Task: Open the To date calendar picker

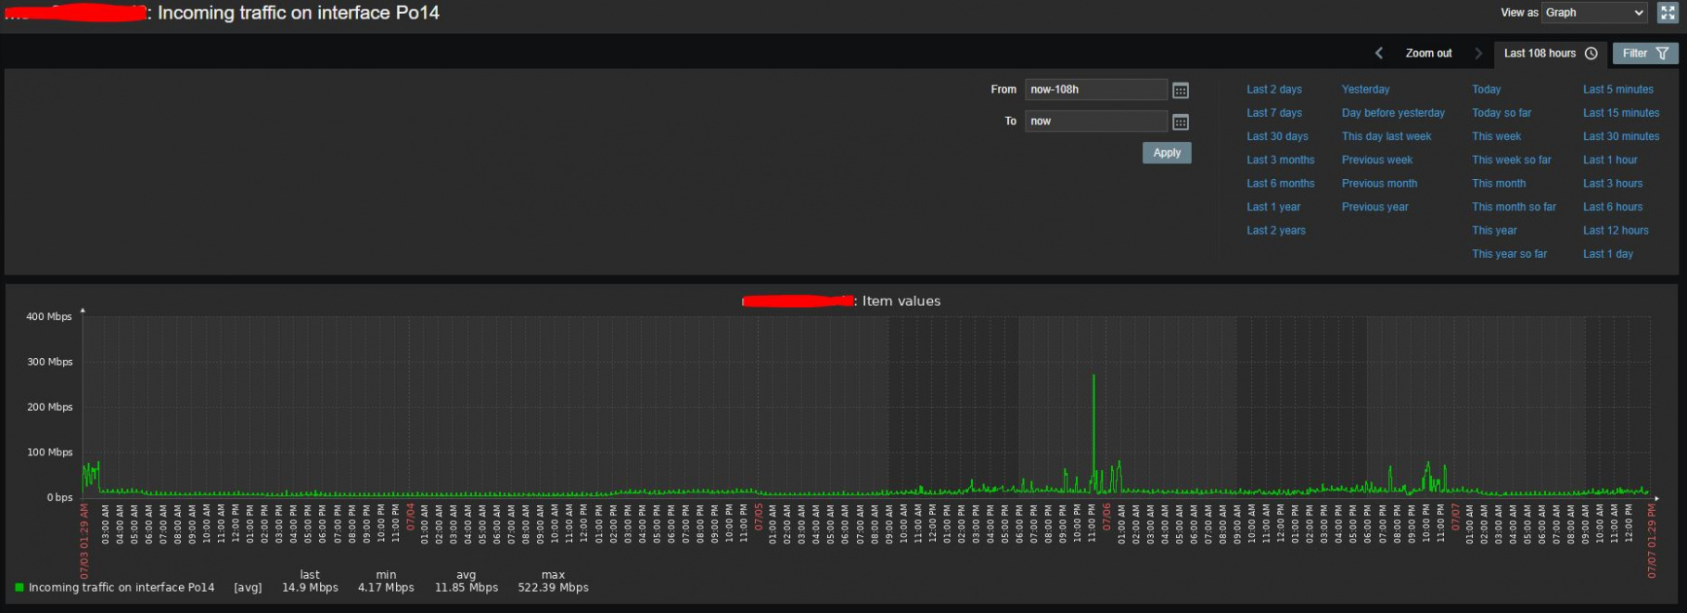Action: (1180, 122)
